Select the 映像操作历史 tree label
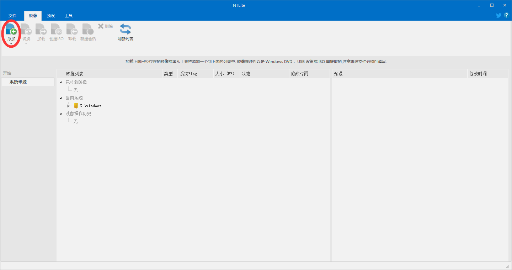512x270 pixels. pyautogui.click(x=78, y=113)
